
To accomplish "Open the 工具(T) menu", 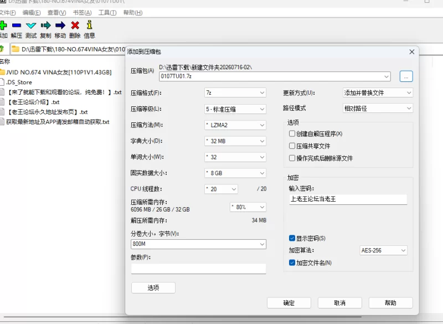I will [x=107, y=13].
